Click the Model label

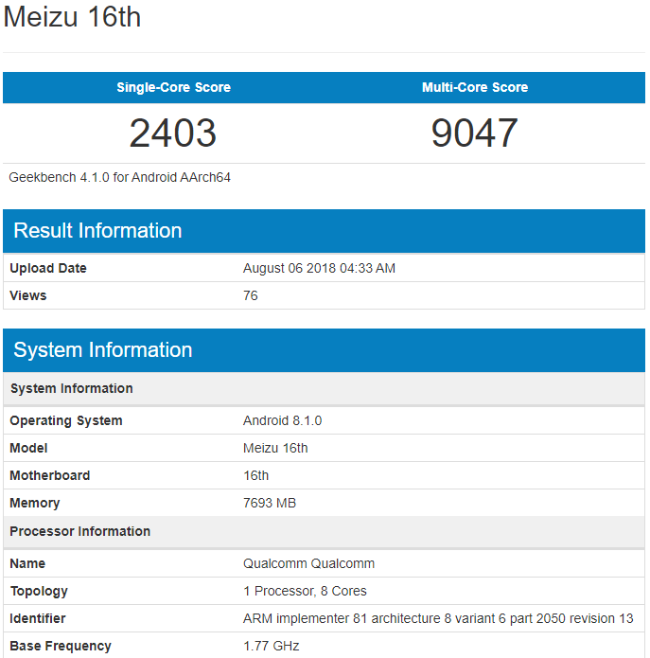(x=28, y=448)
